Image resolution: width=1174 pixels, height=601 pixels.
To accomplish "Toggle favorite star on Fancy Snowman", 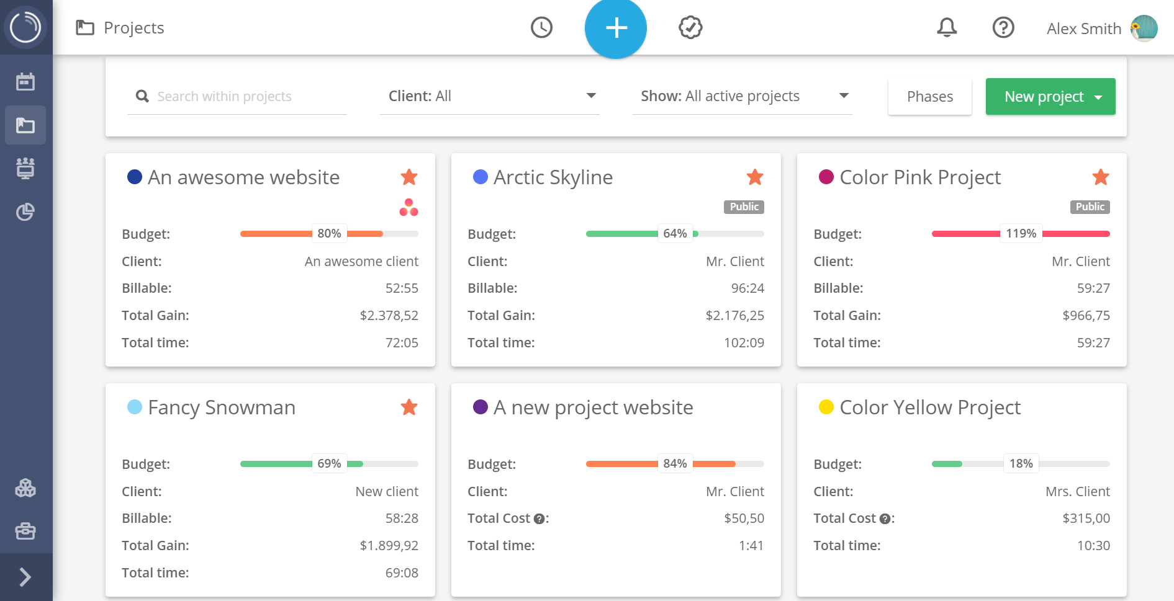I will (x=409, y=407).
